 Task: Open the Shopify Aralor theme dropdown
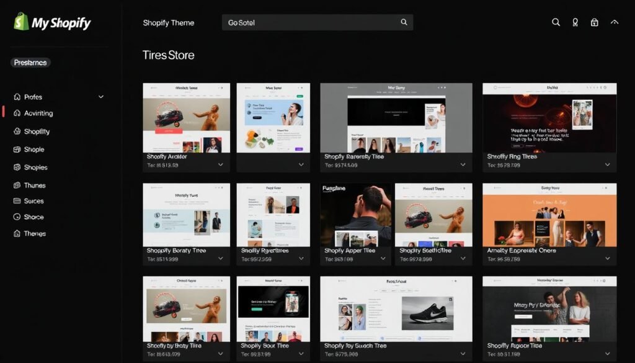click(x=221, y=165)
